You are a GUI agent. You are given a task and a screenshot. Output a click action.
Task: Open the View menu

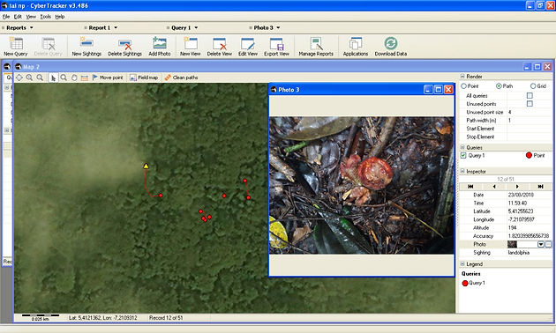[31, 17]
